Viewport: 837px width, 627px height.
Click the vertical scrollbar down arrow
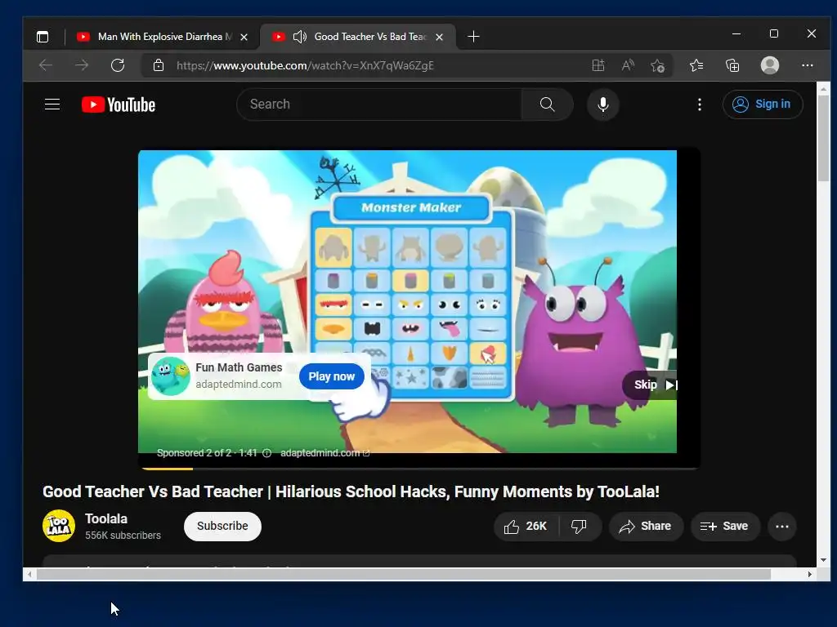pyautogui.click(x=824, y=560)
